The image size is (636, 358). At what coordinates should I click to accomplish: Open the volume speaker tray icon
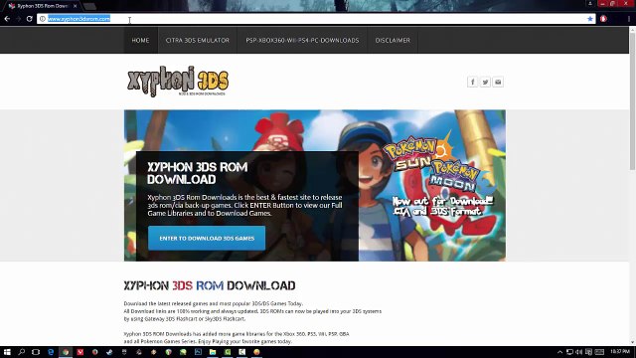tap(578, 352)
